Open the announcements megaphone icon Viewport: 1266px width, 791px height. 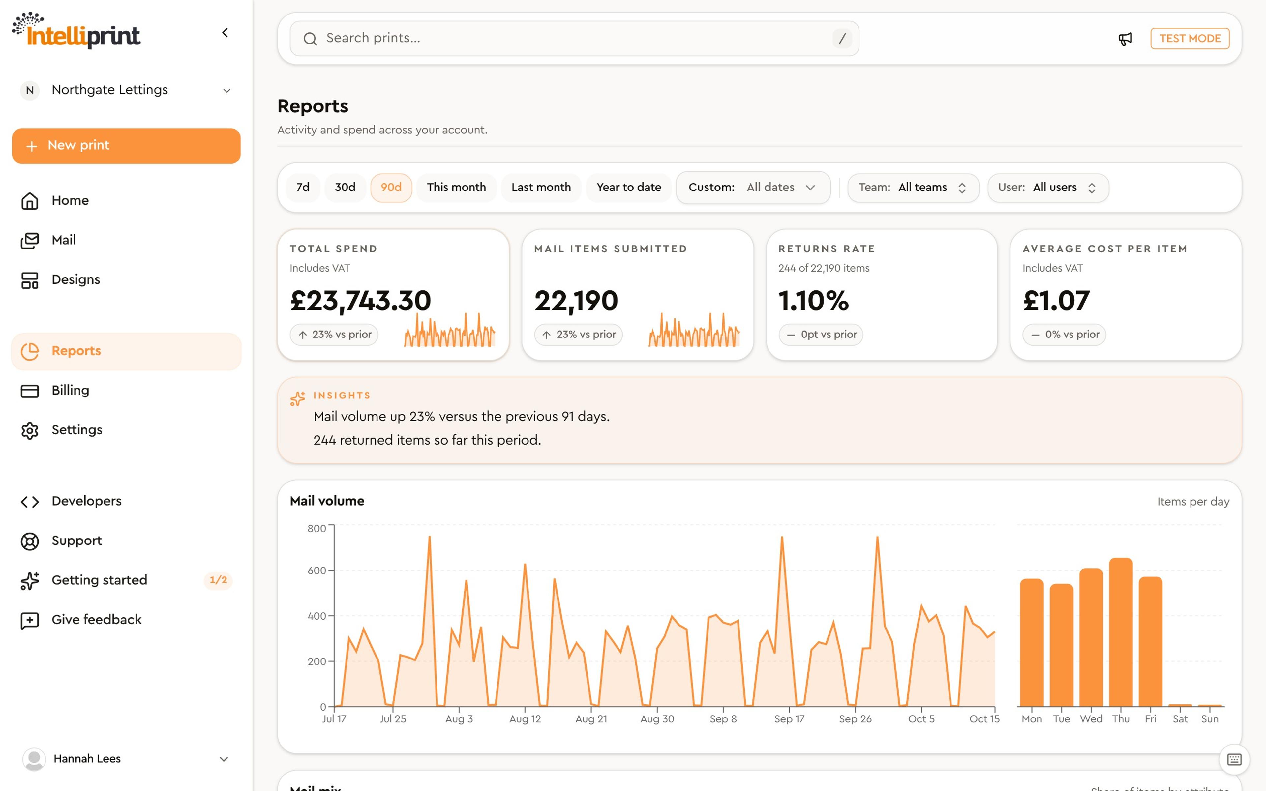pos(1125,39)
